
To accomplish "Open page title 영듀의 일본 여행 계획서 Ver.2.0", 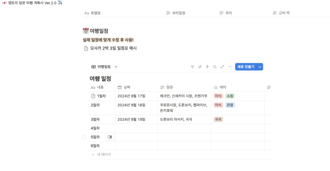I will [x=32, y=3].
